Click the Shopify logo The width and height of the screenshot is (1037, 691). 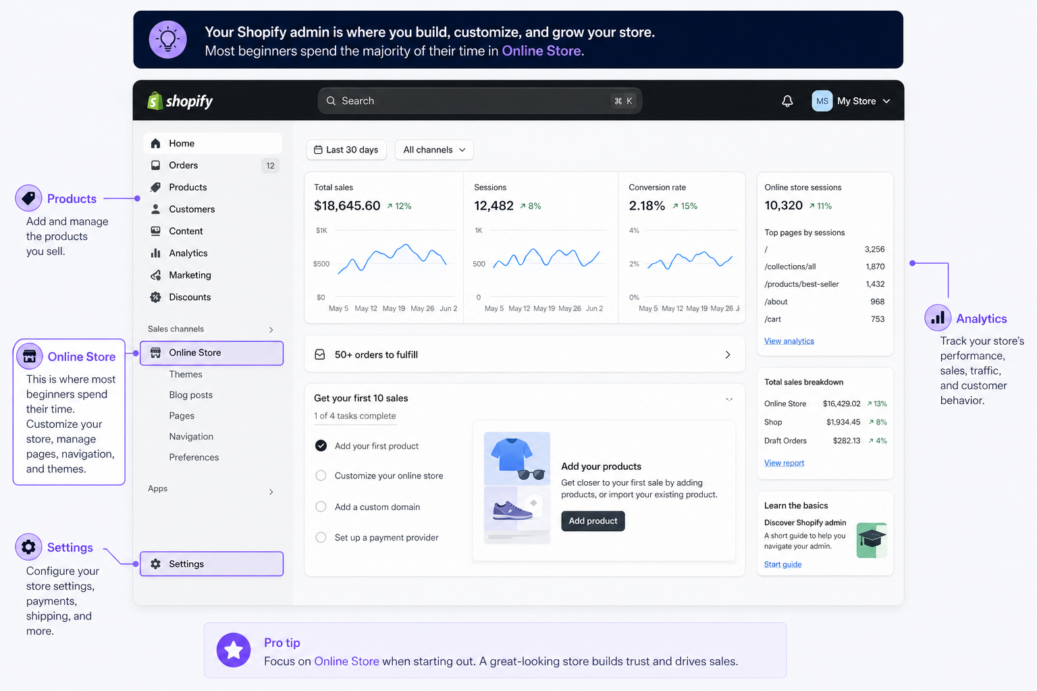180,101
